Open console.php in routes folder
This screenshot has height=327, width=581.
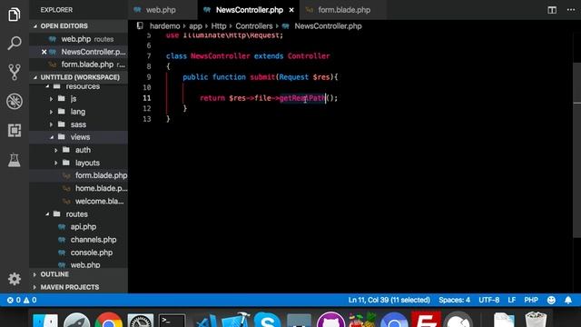point(92,253)
